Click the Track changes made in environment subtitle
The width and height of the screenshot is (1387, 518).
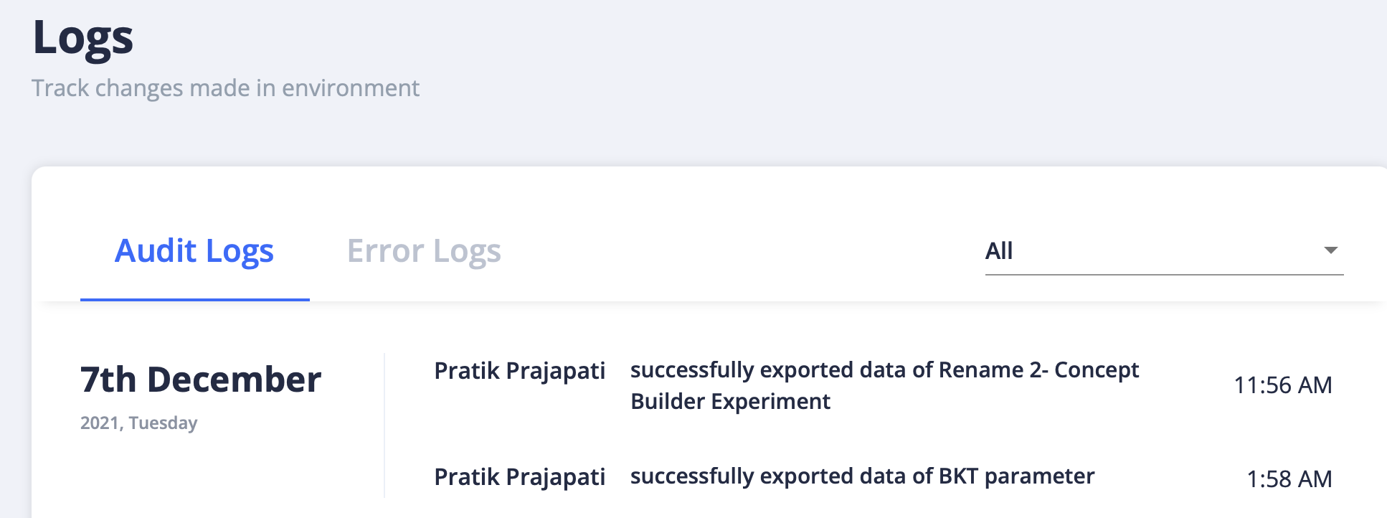tap(225, 88)
